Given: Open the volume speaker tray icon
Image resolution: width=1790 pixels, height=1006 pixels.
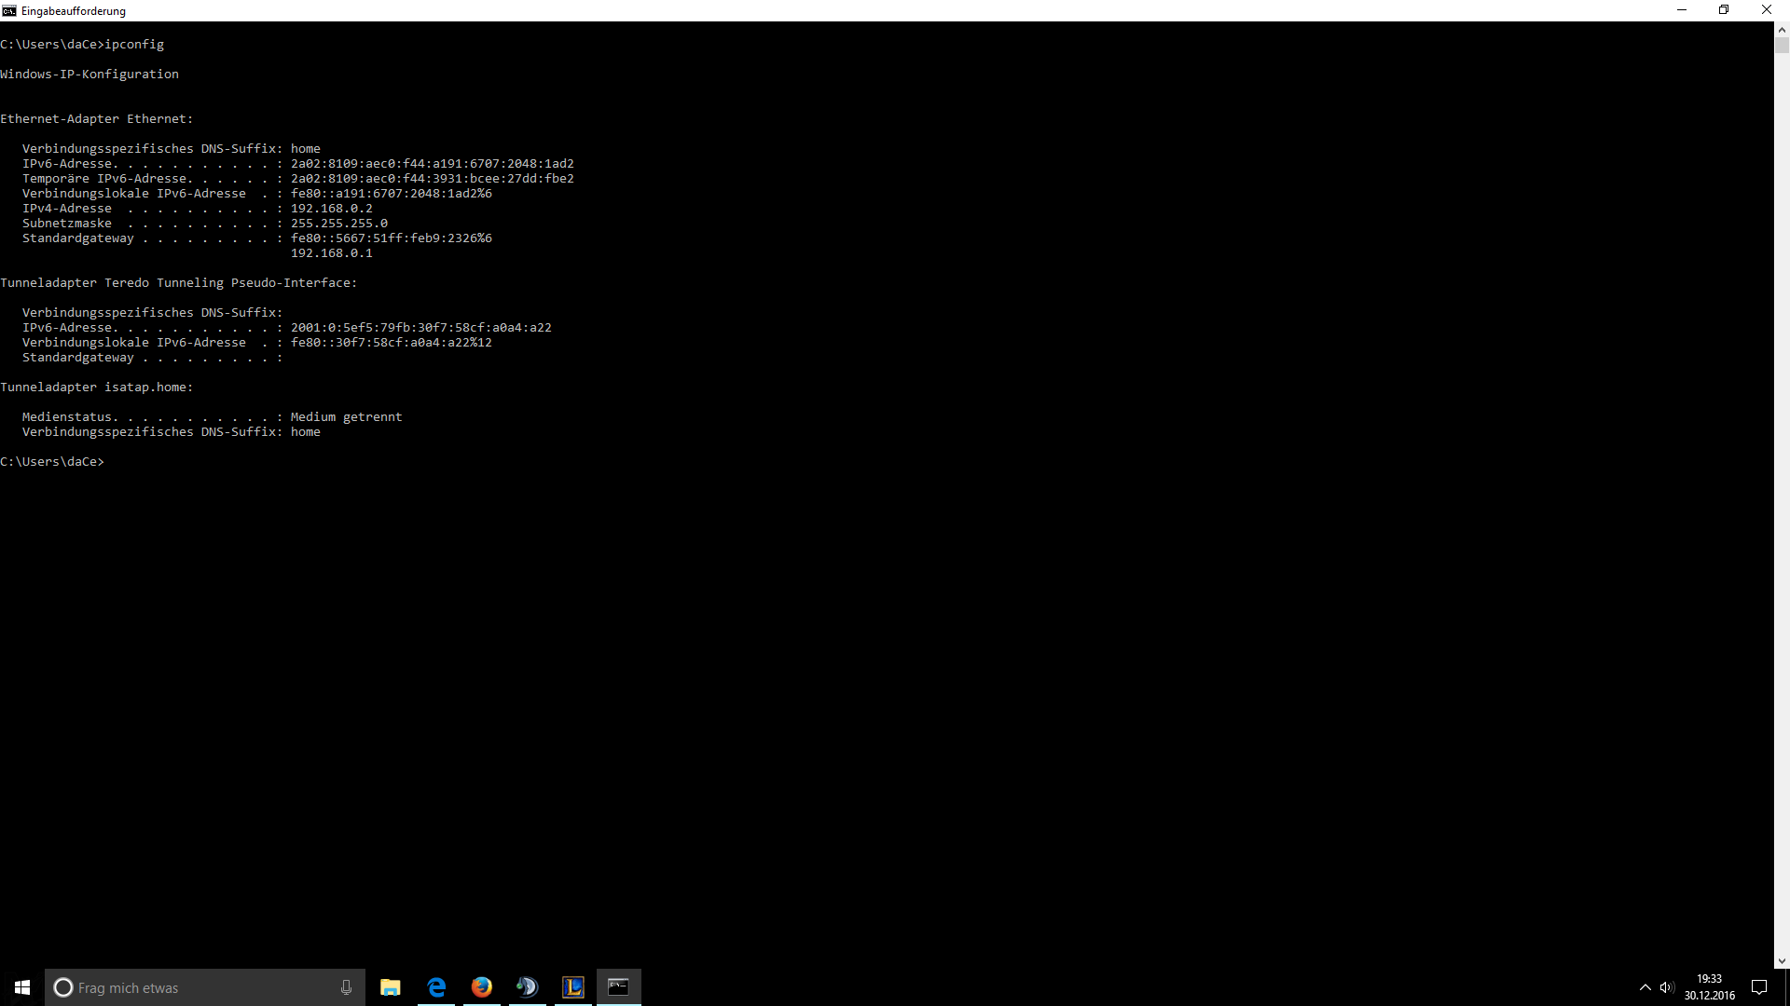Looking at the screenshot, I should click(x=1667, y=987).
